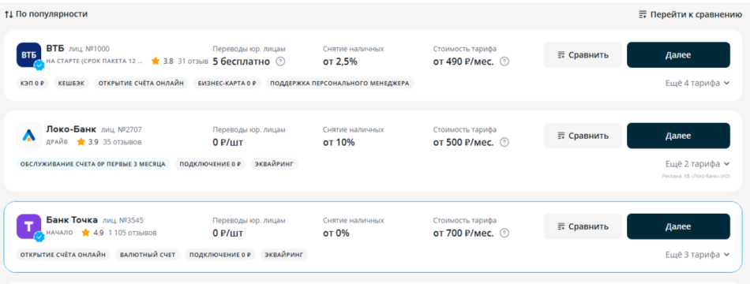Open 1 105 отзывов reviews link
The image size is (750, 284).
click(x=133, y=233)
